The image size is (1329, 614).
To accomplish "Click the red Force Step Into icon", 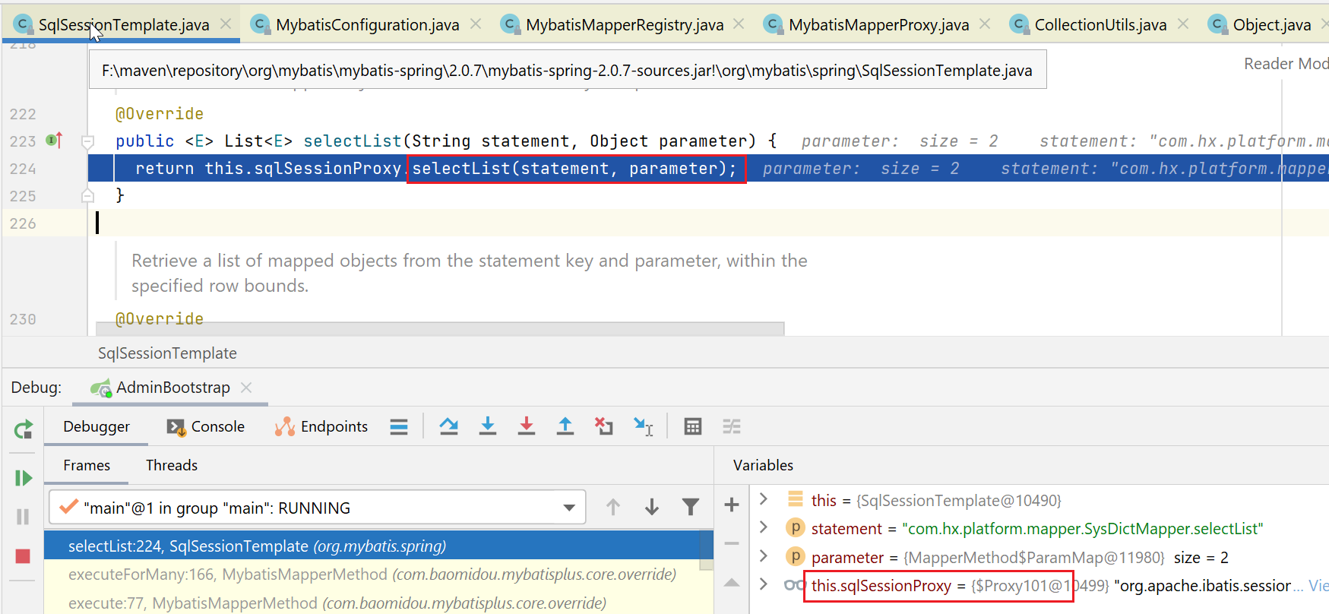I will 526,426.
